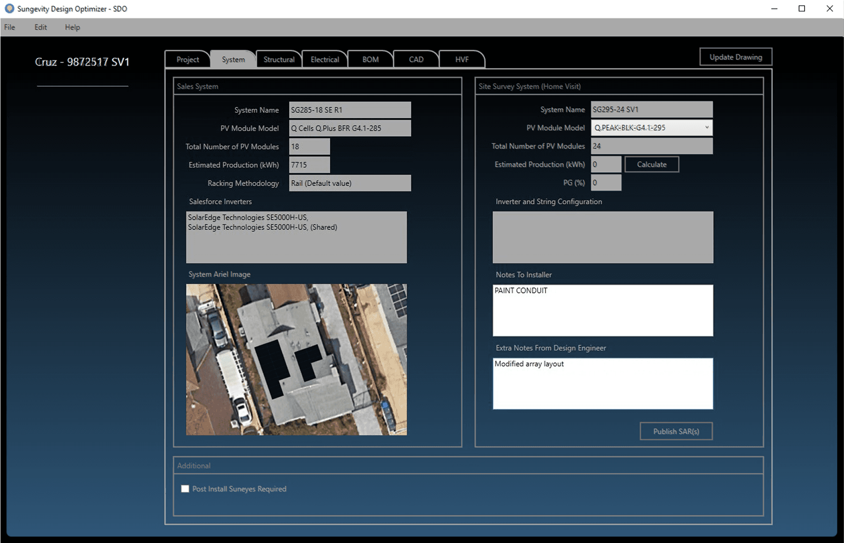
Task: Click the Sales PV Module Model field
Action: click(x=350, y=128)
